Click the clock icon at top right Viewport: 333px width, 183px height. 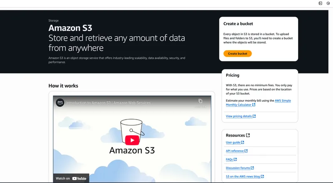pos(328,3)
